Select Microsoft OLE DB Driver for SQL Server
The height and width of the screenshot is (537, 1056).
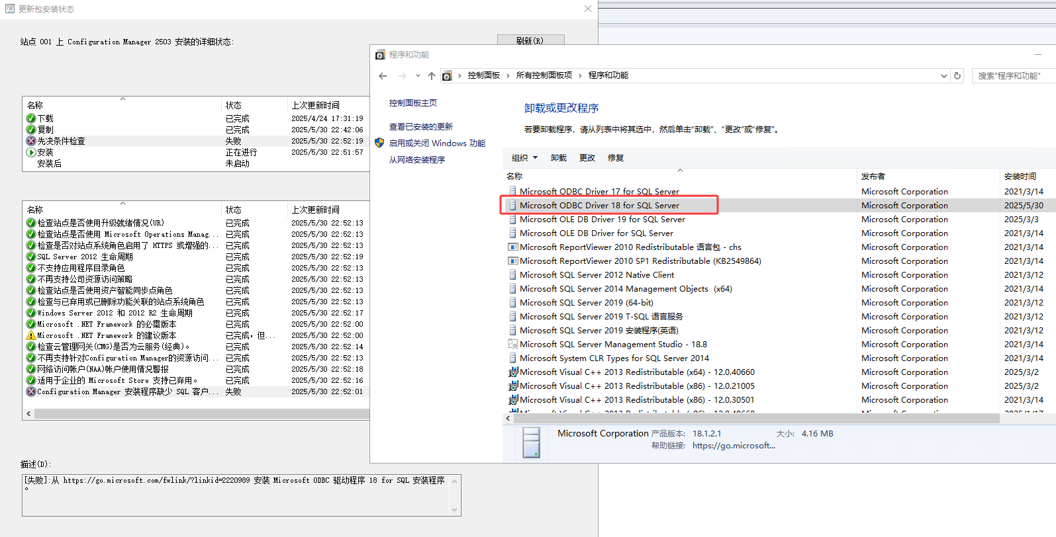596,233
